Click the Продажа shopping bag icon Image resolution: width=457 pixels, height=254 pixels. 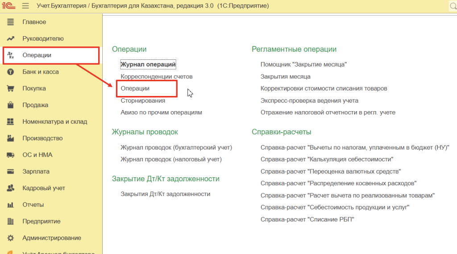click(x=11, y=105)
